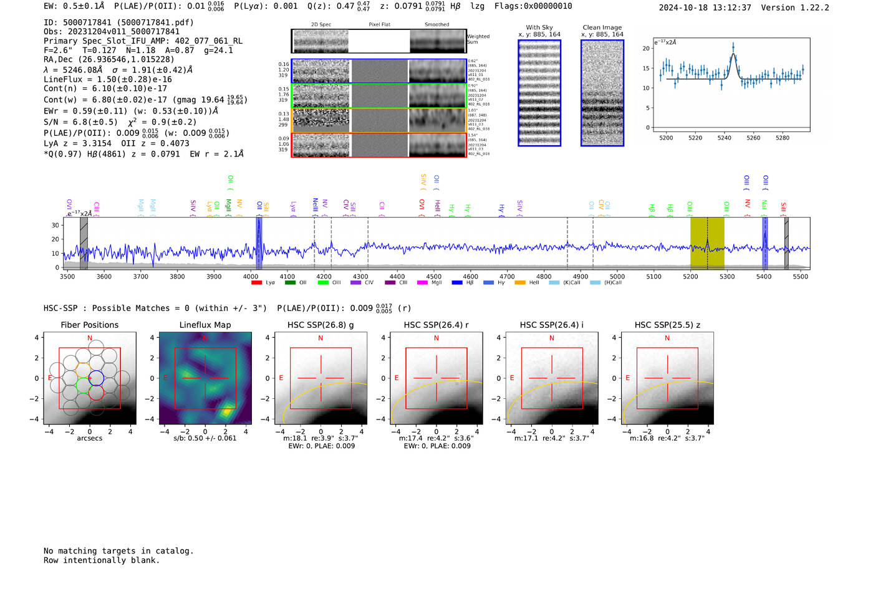This screenshot has width=873, height=594.
Task: Open the HSC SSP(26.4) i cutout
Action: tap(551, 378)
